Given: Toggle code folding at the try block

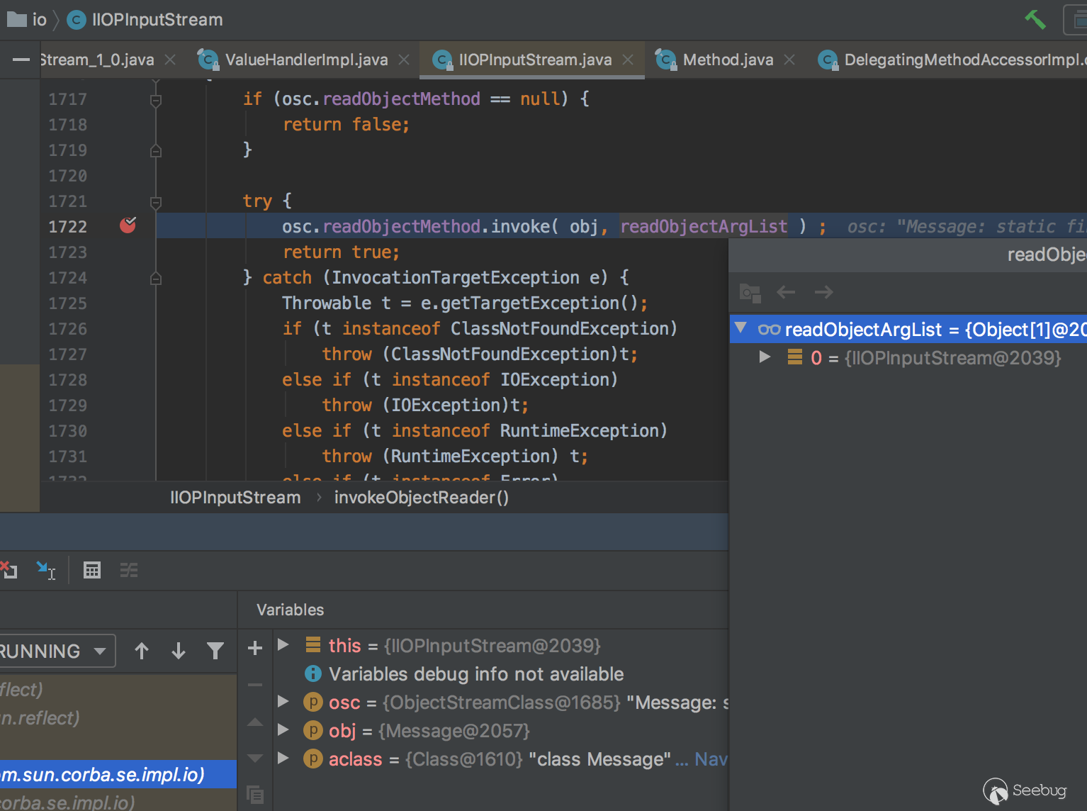Looking at the screenshot, I should click(156, 201).
